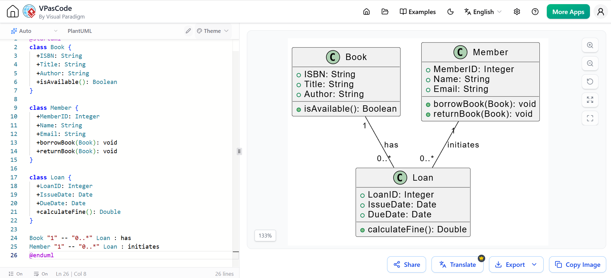Click the splitter handle between editor and preview
The width and height of the screenshot is (611, 278).
[239, 151]
